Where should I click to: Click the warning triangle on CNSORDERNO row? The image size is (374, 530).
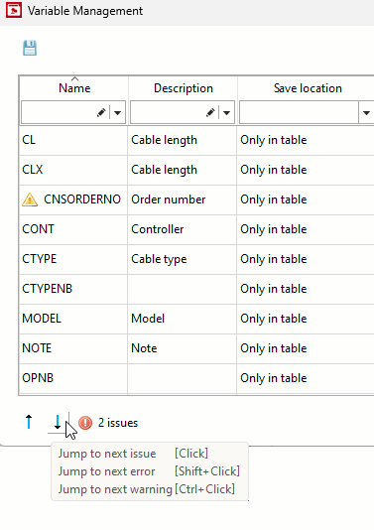coord(30,199)
